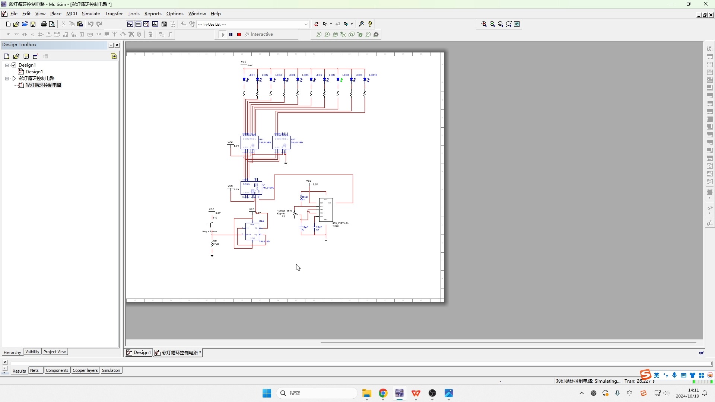Toggle full screen view icon
The width and height of the screenshot is (715, 402).
pyautogui.click(x=517, y=24)
